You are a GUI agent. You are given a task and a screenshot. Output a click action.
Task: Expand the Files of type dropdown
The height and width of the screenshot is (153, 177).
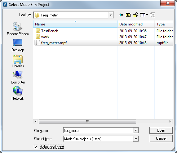pos(136,139)
